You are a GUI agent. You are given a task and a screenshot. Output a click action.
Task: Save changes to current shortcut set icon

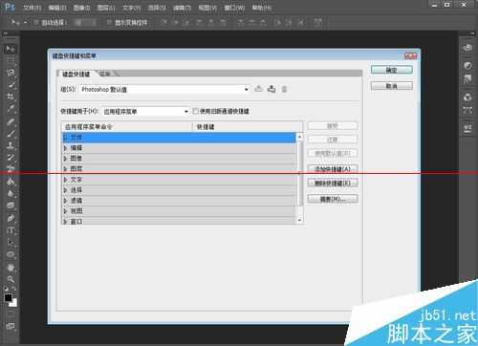[258, 89]
